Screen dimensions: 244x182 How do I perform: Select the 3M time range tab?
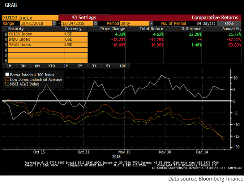pos(23,66)
